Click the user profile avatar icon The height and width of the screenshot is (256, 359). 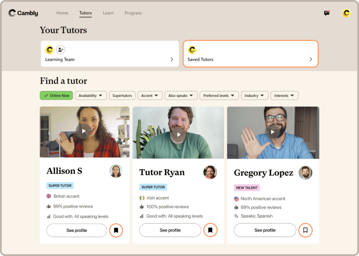346,13
